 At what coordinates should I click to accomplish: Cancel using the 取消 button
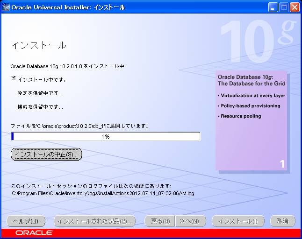coord(283,221)
